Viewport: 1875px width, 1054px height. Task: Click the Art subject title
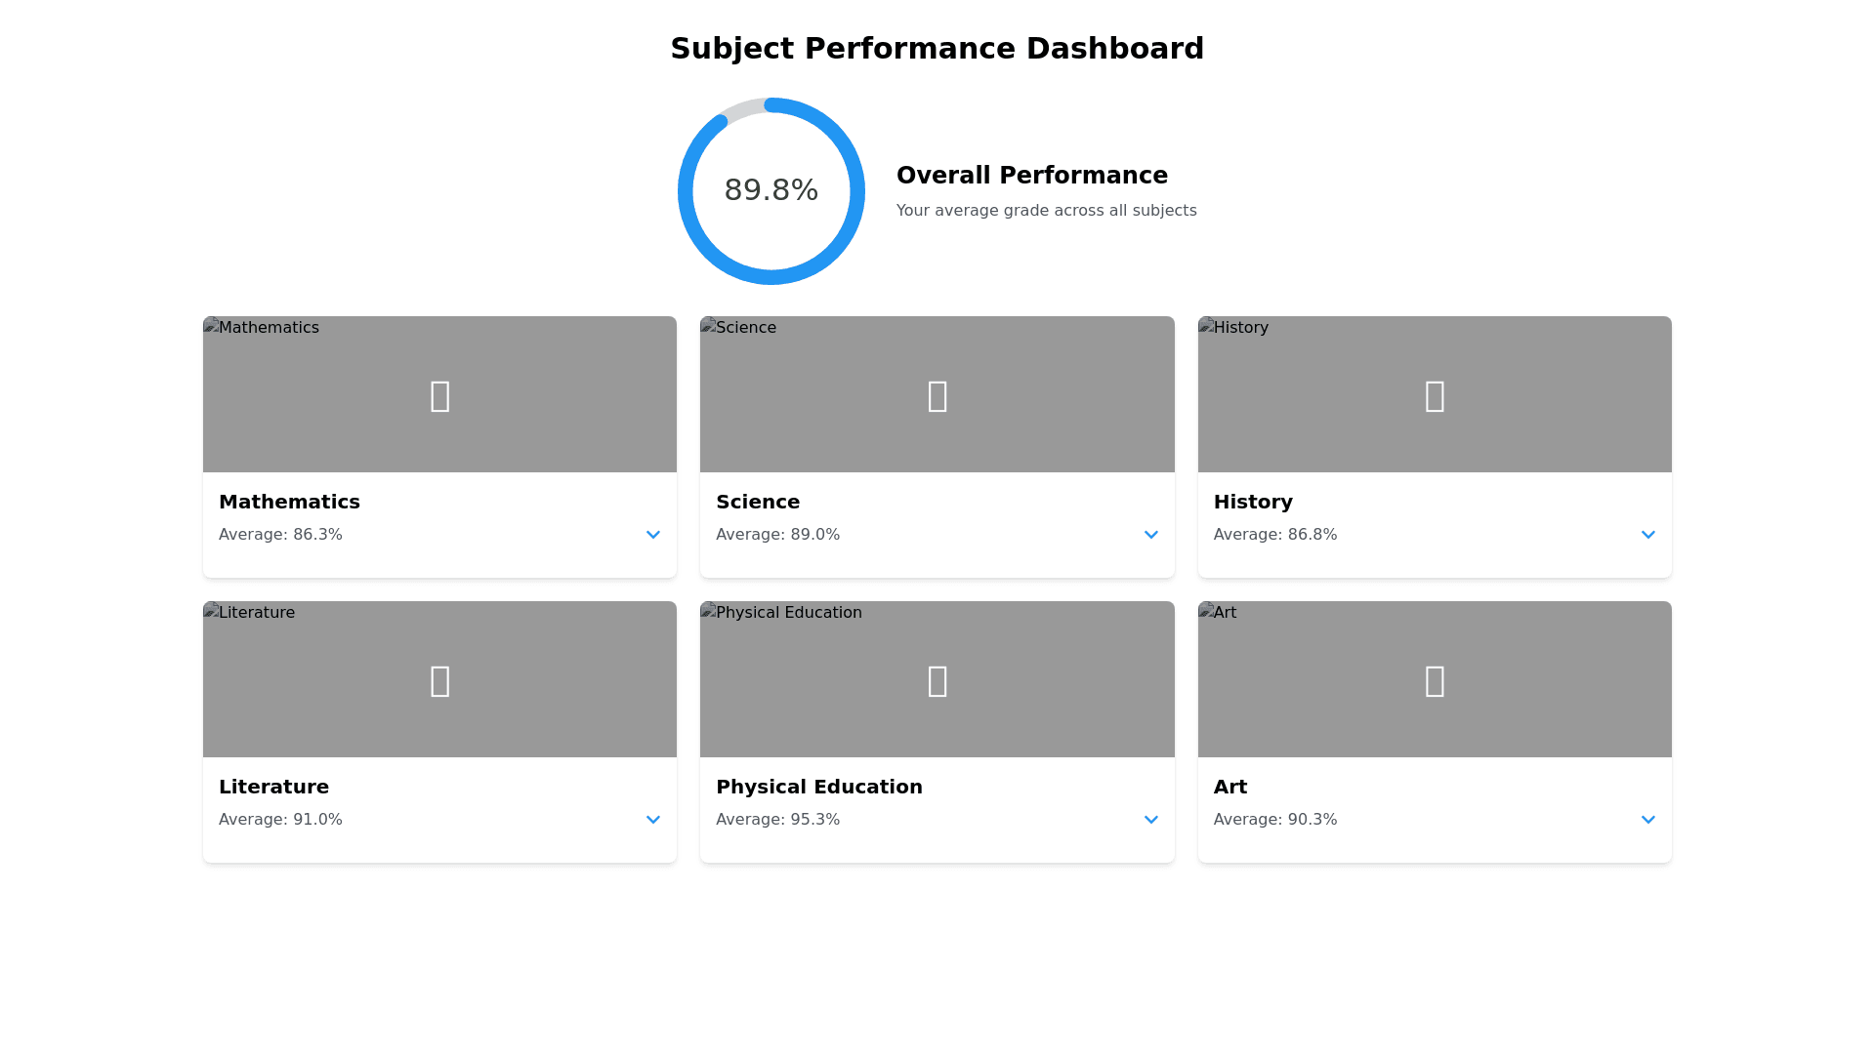[x=1229, y=787]
